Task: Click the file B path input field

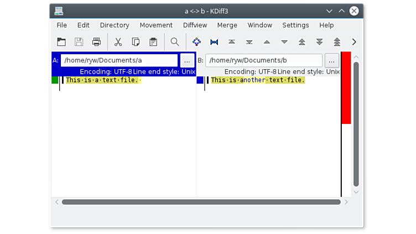Action: (263, 60)
